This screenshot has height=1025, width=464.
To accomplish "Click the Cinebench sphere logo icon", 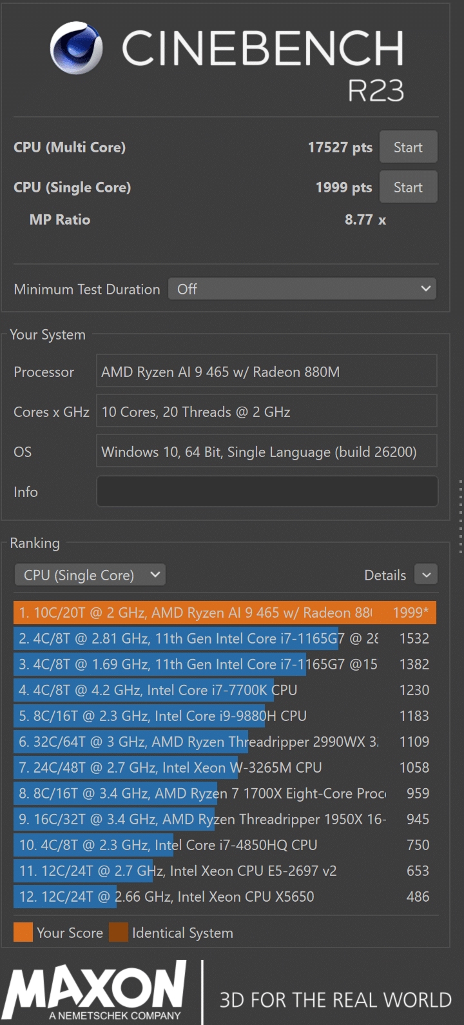I will (76, 48).
